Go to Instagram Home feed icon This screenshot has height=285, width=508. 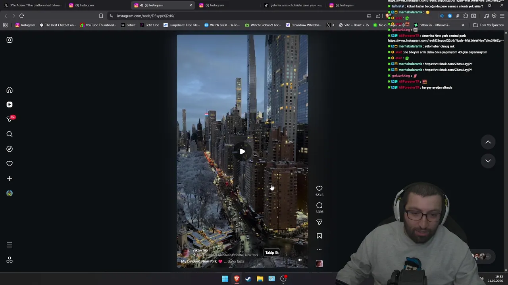tap(10, 90)
